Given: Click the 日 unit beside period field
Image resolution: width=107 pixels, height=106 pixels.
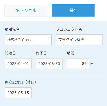Looking at the screenshot, I should tap(92, 64).
